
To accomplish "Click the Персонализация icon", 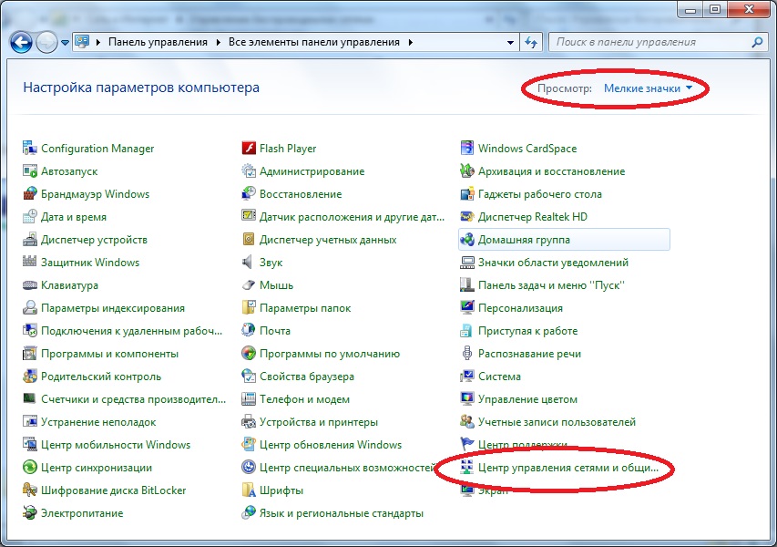I will pyautogui.click(x=466, y=307).
